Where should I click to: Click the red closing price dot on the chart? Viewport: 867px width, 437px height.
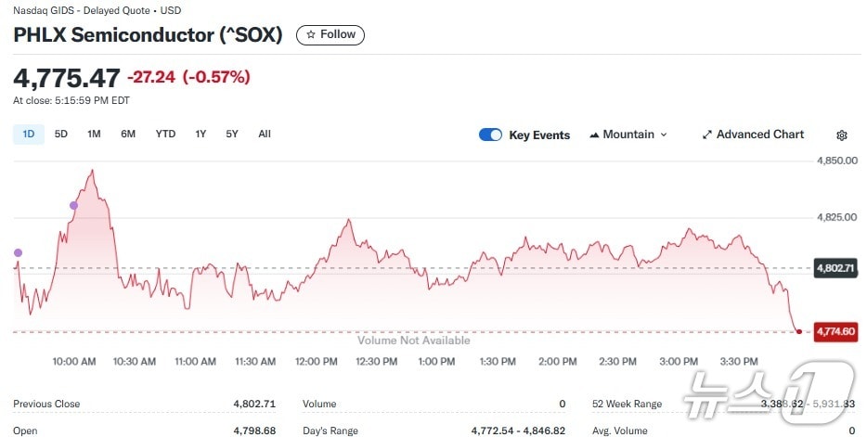(799, 331)
